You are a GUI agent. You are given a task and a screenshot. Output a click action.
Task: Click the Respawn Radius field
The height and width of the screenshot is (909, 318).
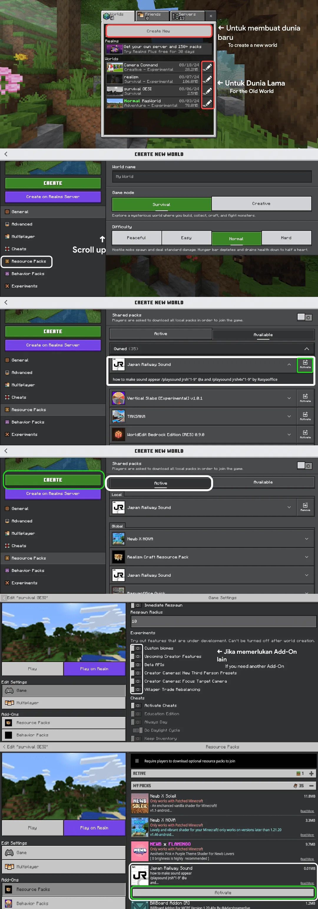click(223, 622)
